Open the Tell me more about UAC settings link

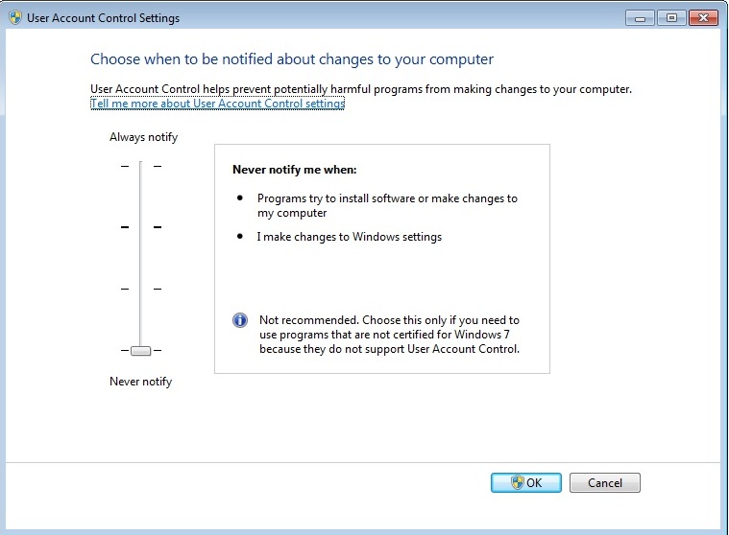tap(218, 103)
